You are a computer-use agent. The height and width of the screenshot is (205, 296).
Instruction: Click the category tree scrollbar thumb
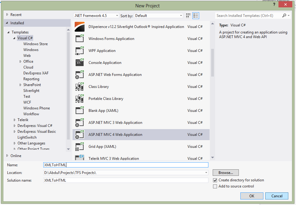[68, 86]
